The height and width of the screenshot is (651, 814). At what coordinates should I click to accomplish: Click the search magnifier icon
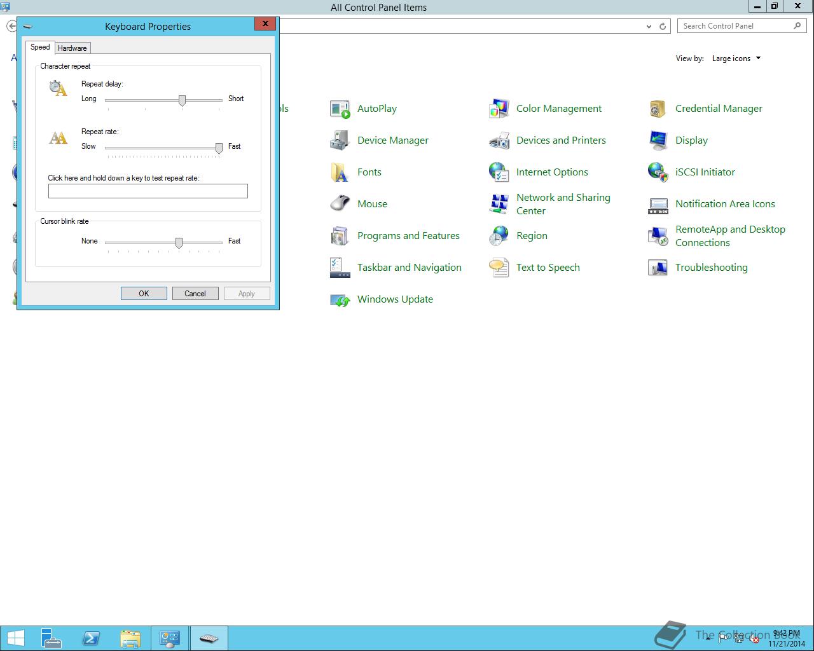pyautogui.click(x=797, y=26)
